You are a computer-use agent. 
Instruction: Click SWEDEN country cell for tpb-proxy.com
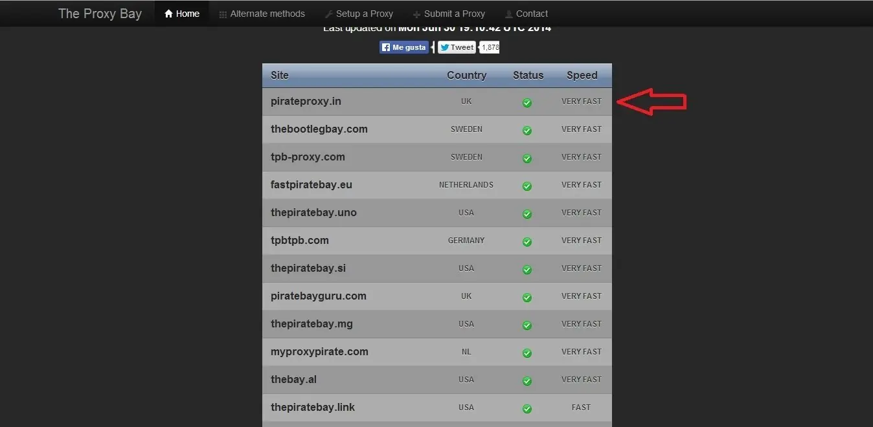point(466,157)
